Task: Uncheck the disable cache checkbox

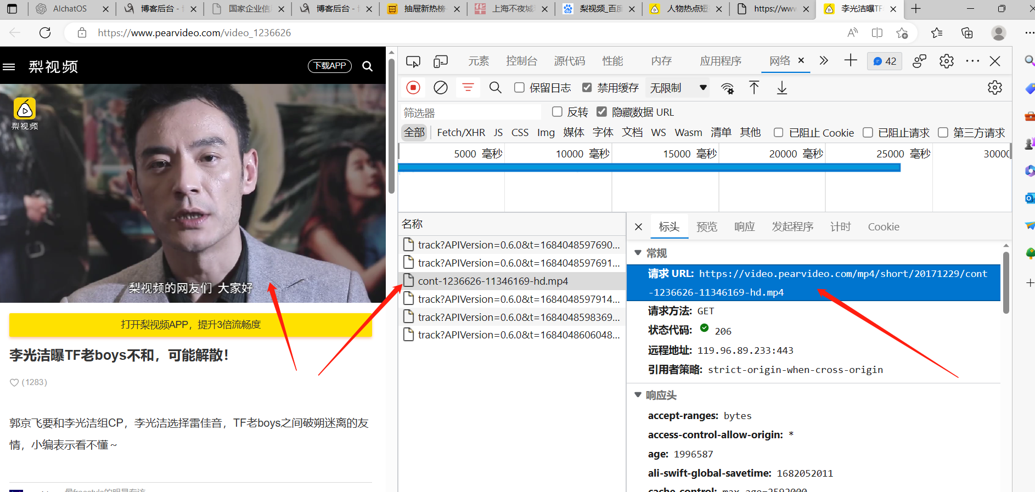Action: coord(587,88)
